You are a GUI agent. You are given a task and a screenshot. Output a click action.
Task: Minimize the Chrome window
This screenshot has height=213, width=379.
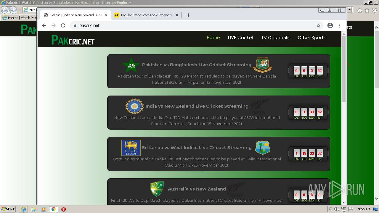coord(322,10)
